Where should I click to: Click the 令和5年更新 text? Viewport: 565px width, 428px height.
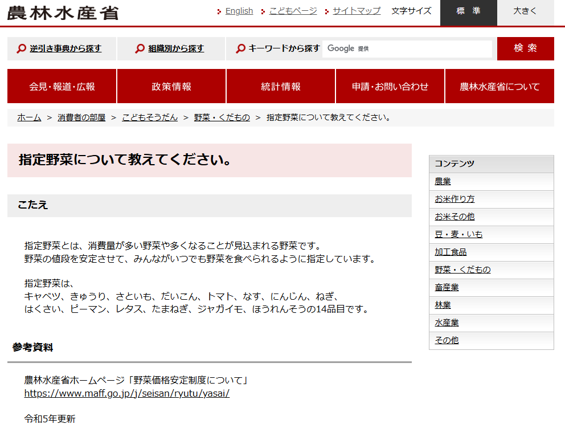pyautogui.click(x=50, y=419)
